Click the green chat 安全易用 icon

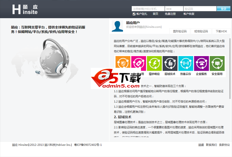[x=217, y=63]
